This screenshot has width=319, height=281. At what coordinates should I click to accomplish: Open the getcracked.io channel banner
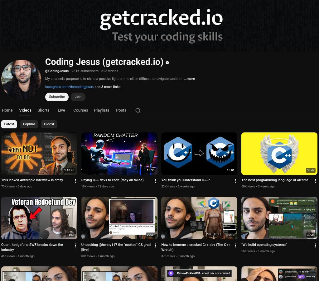coord(160,25)
